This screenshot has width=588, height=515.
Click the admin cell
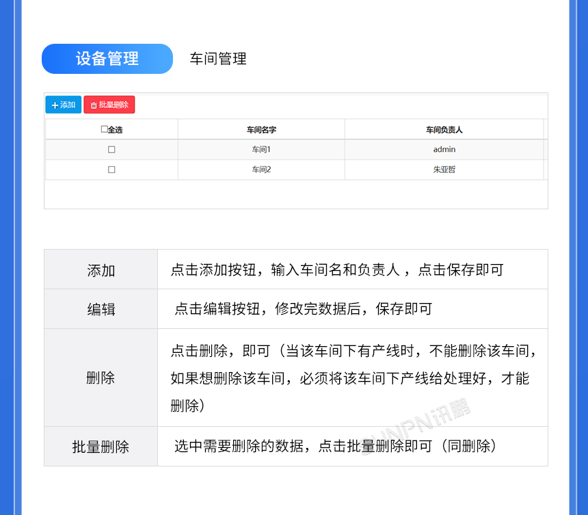point(444,150)
